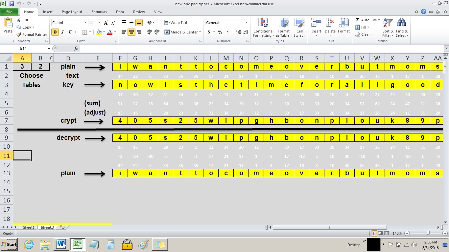This screenshot has width=449, height=252.
Task: Click the AutoSum sigma icon
Action: point(357,20)
